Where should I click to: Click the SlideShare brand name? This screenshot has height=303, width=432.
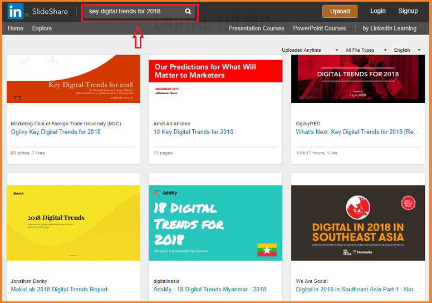tap(50, 12)
